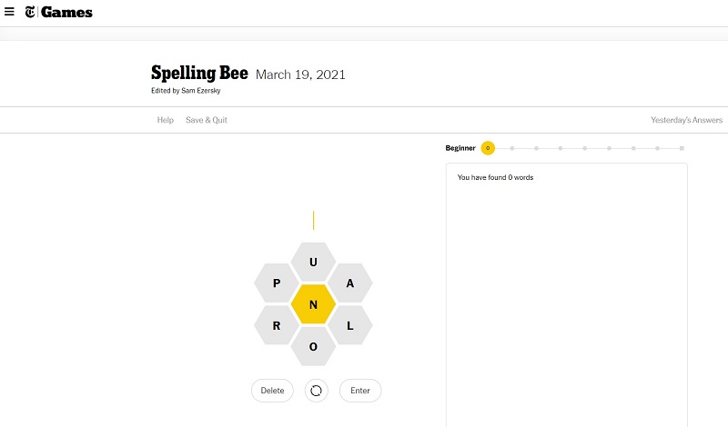Select the U letter hexagon
This screenshot has width=728, height=427.
point(313,262)
